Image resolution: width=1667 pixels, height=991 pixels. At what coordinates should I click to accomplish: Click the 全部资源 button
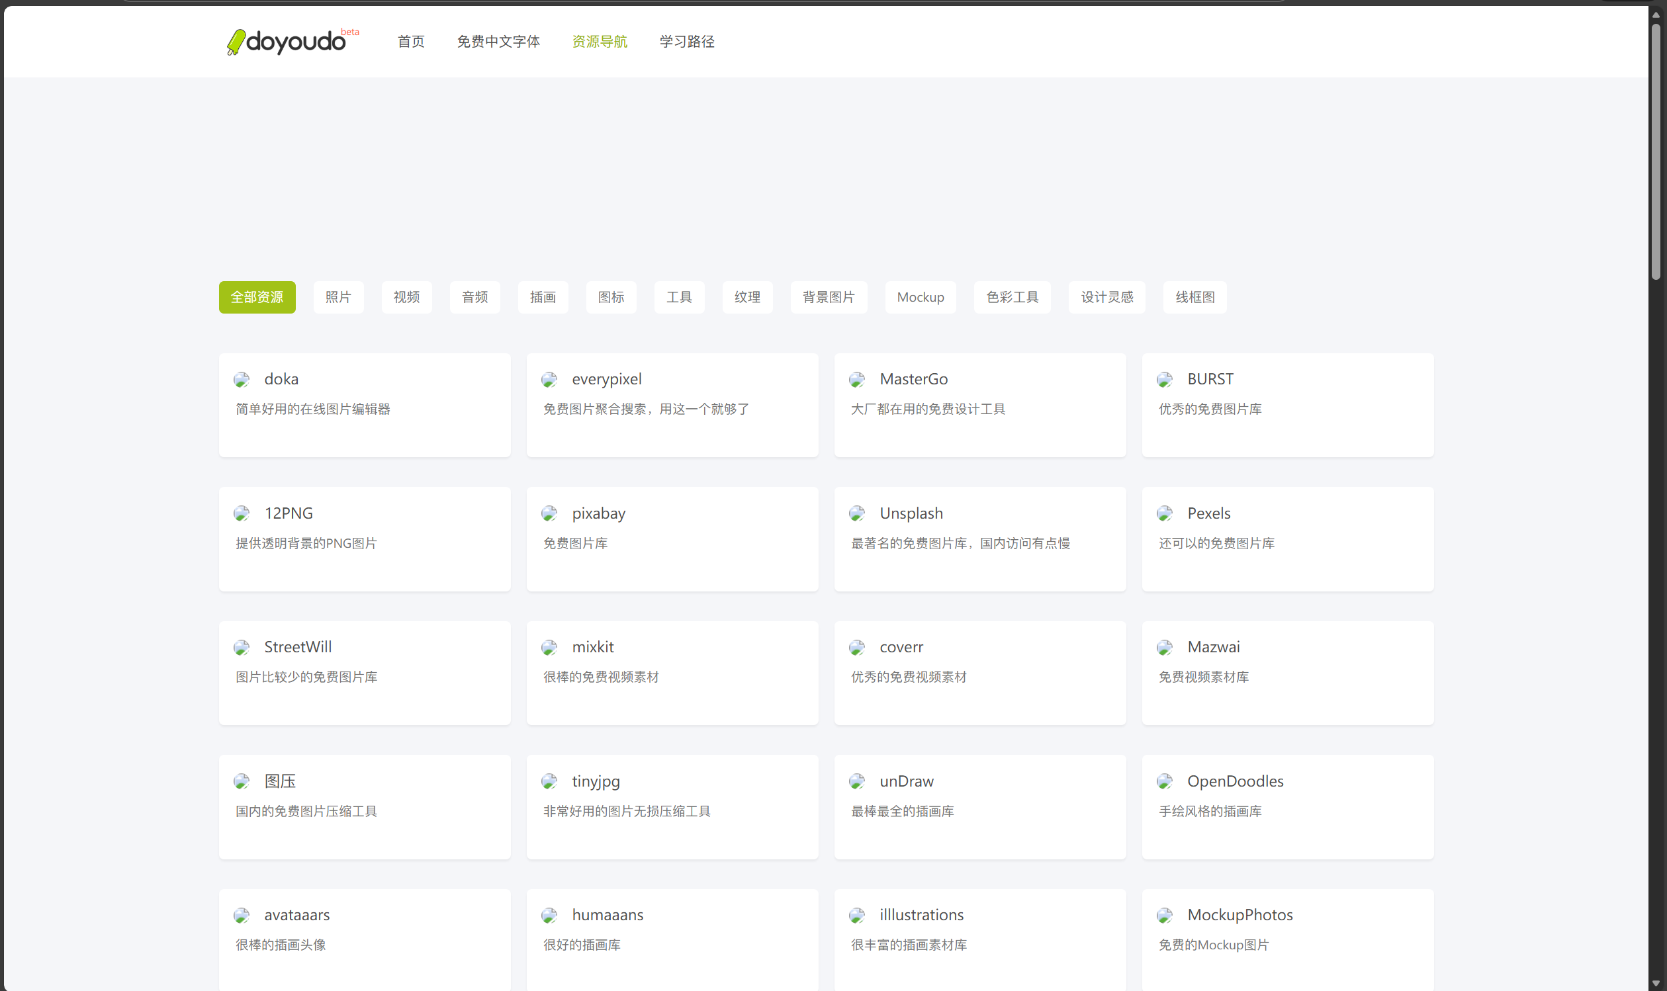[x=257, y=297]
